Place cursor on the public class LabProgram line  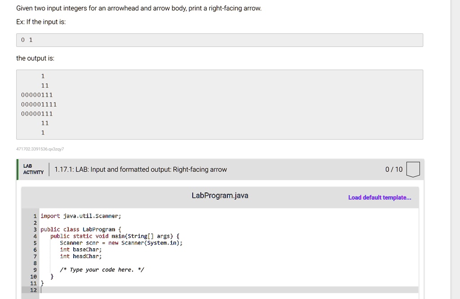(x=78, y=229)
